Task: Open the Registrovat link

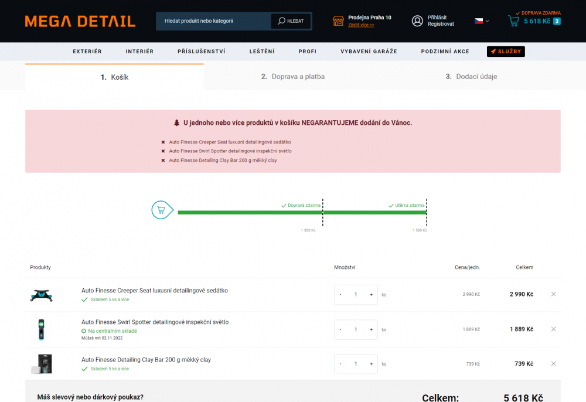Action: tap(441, 24)
